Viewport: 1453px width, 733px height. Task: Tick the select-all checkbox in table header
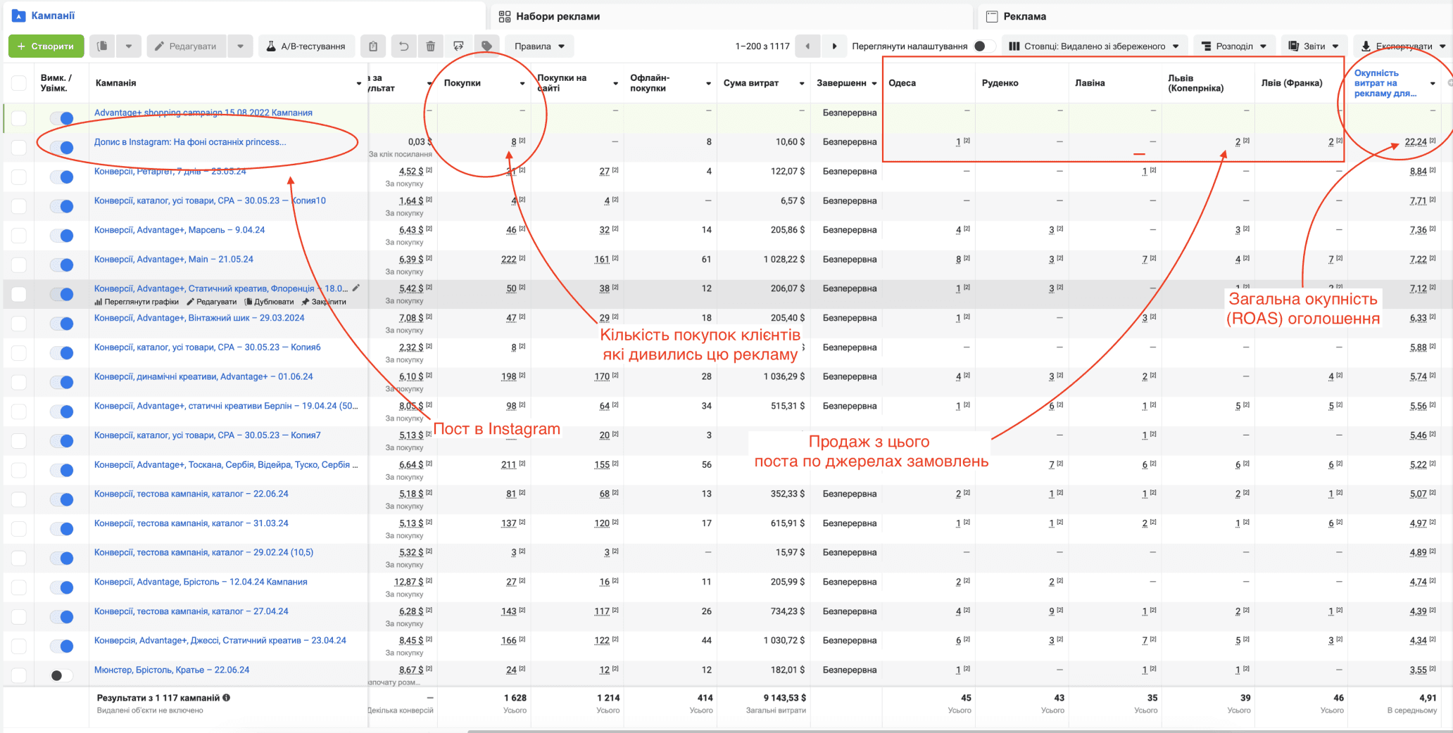pos(19,83)
